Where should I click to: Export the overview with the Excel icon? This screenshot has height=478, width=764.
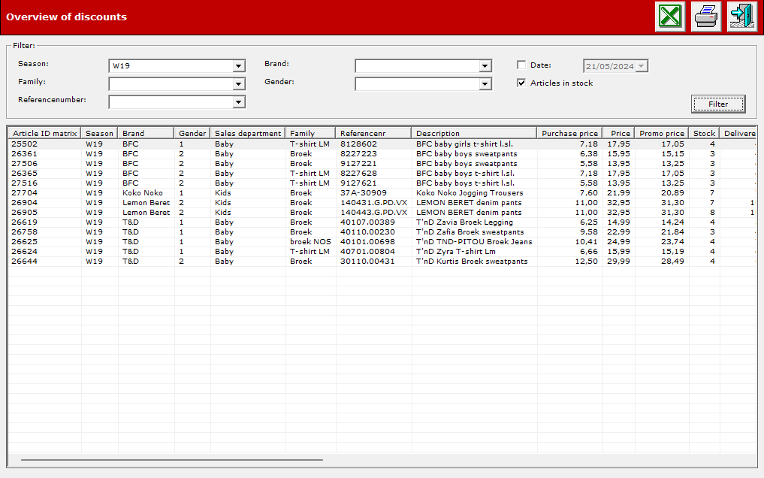(670, 16)
